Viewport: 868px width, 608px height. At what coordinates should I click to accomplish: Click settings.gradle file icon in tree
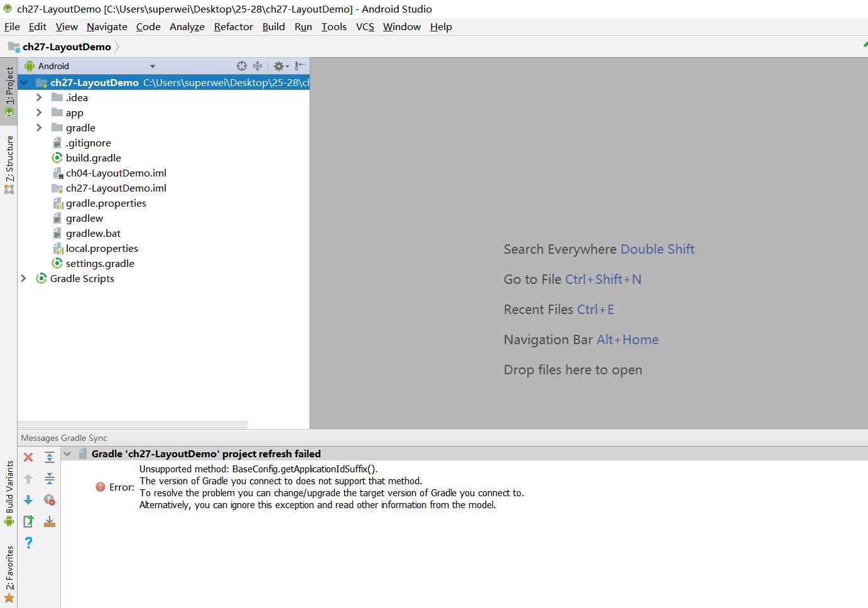[57, 263]
